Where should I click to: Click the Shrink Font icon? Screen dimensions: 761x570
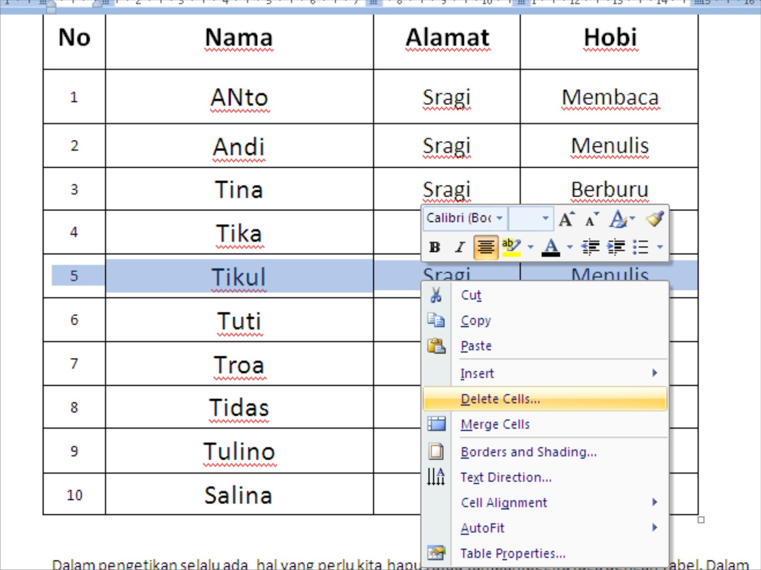coord(591,219)
